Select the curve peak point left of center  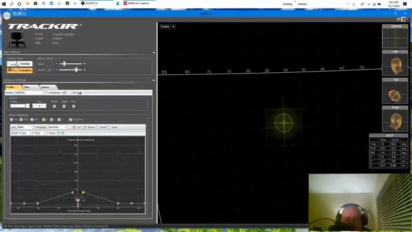pos(73,193)
